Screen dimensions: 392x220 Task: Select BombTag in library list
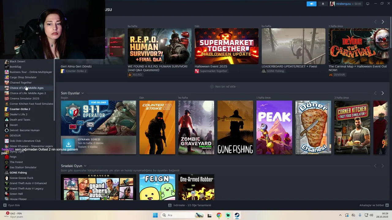coord(15,67)
